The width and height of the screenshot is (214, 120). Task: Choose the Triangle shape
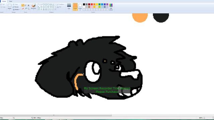point(53,4)
